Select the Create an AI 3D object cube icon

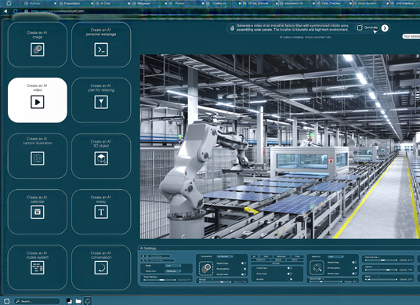[101, 158]
